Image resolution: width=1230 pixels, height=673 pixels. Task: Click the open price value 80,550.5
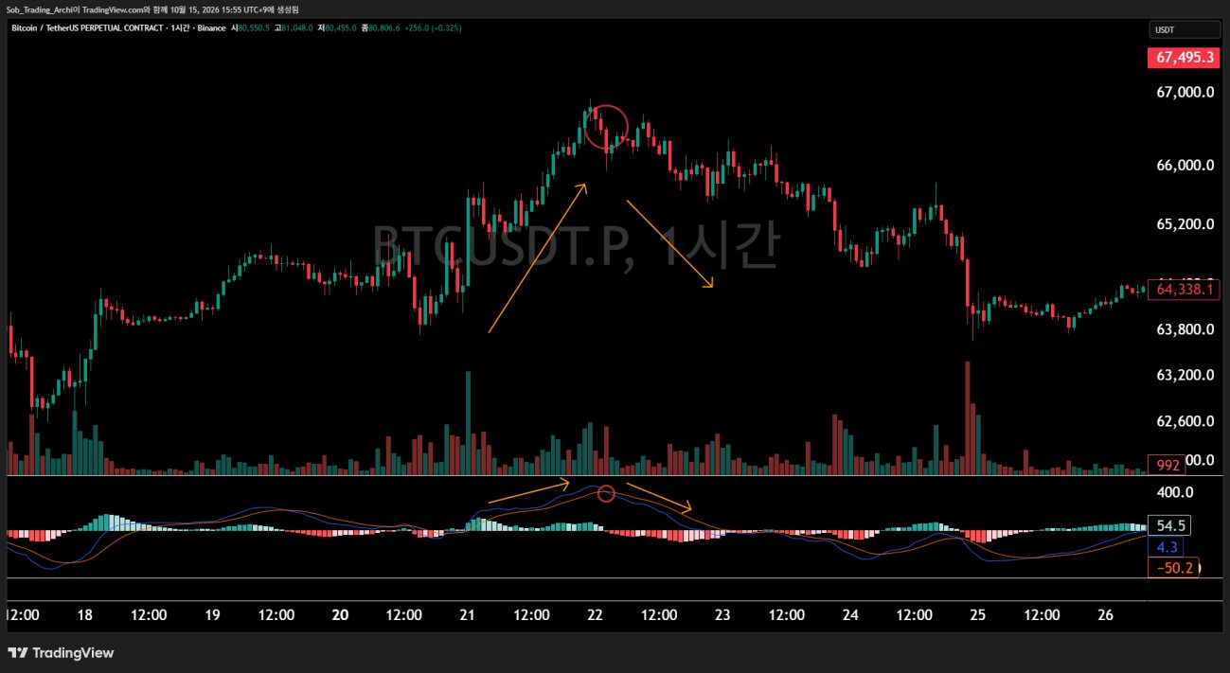coord(255,28)
